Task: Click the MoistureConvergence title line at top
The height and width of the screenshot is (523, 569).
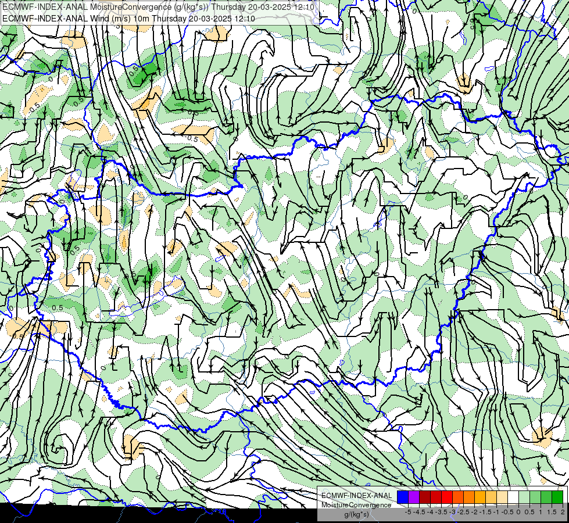Action: 158,7
